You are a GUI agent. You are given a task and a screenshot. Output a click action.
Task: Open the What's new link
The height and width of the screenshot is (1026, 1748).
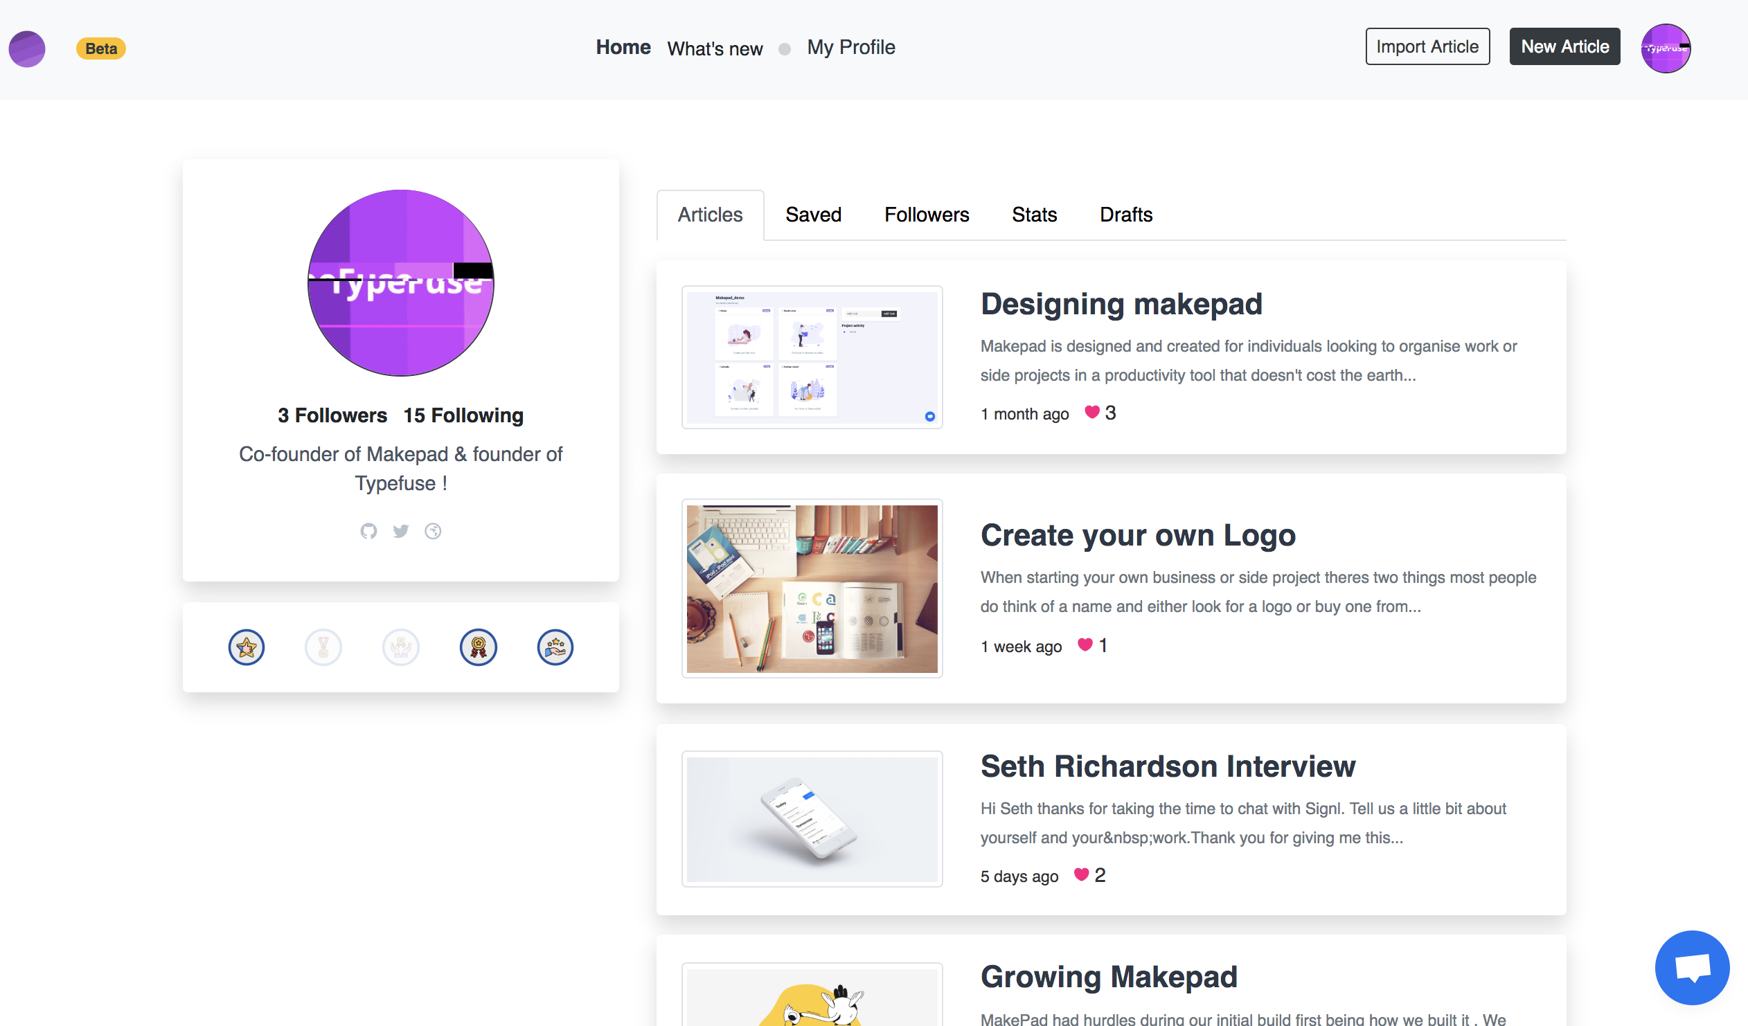tap(715, 48)
